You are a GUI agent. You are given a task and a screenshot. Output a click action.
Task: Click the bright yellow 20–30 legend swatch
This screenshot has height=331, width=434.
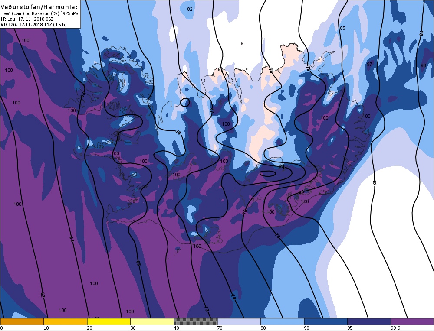coord(109,321)
